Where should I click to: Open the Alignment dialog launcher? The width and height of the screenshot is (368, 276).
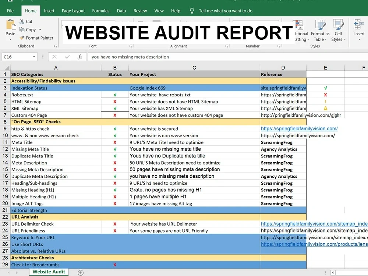227,46
